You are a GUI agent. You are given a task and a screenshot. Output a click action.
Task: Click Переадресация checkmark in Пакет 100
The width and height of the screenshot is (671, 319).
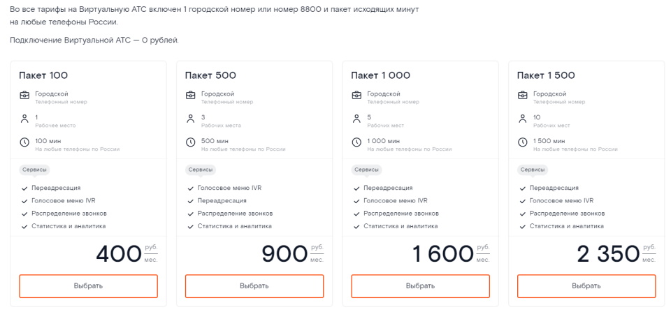coord(24,188)
